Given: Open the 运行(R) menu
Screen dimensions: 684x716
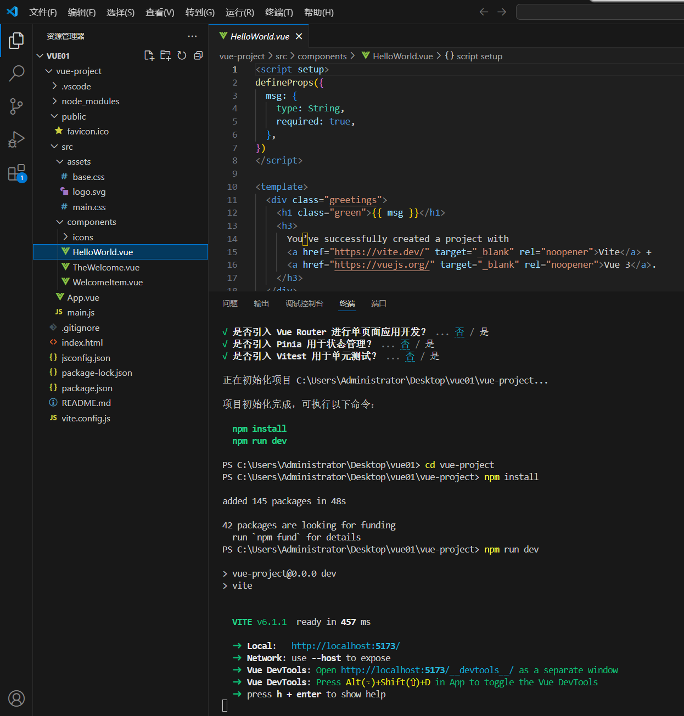Looking at the screenshot, I should (240, 12).
